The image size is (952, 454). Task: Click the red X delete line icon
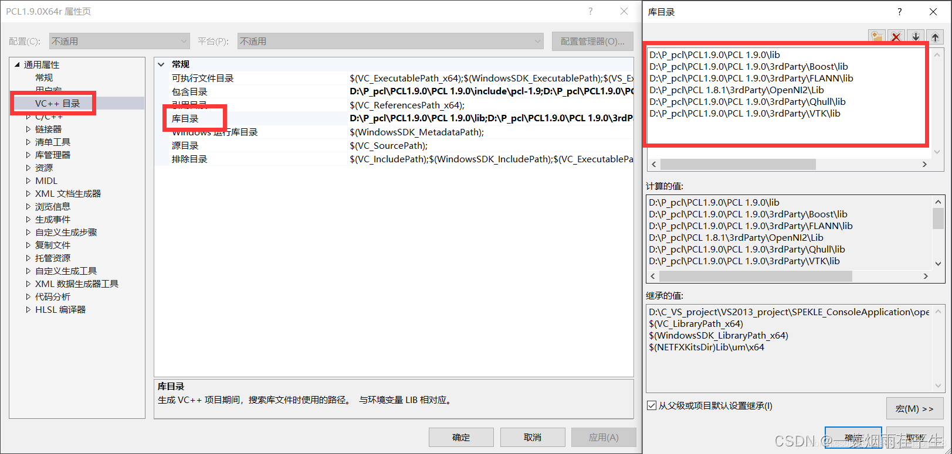pyautogui.click(x=896, y=36)
